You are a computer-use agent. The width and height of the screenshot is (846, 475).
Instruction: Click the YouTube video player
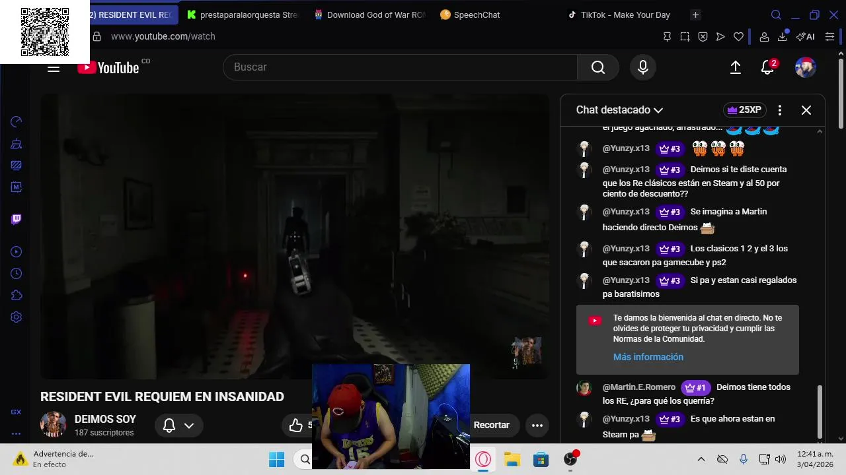point(295,236)
